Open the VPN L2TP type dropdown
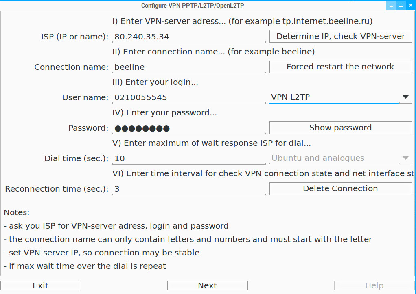The image size is (416, 294). pos(334,97)
